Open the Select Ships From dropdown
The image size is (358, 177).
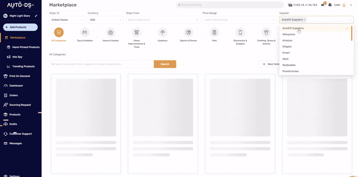point(163,20)
